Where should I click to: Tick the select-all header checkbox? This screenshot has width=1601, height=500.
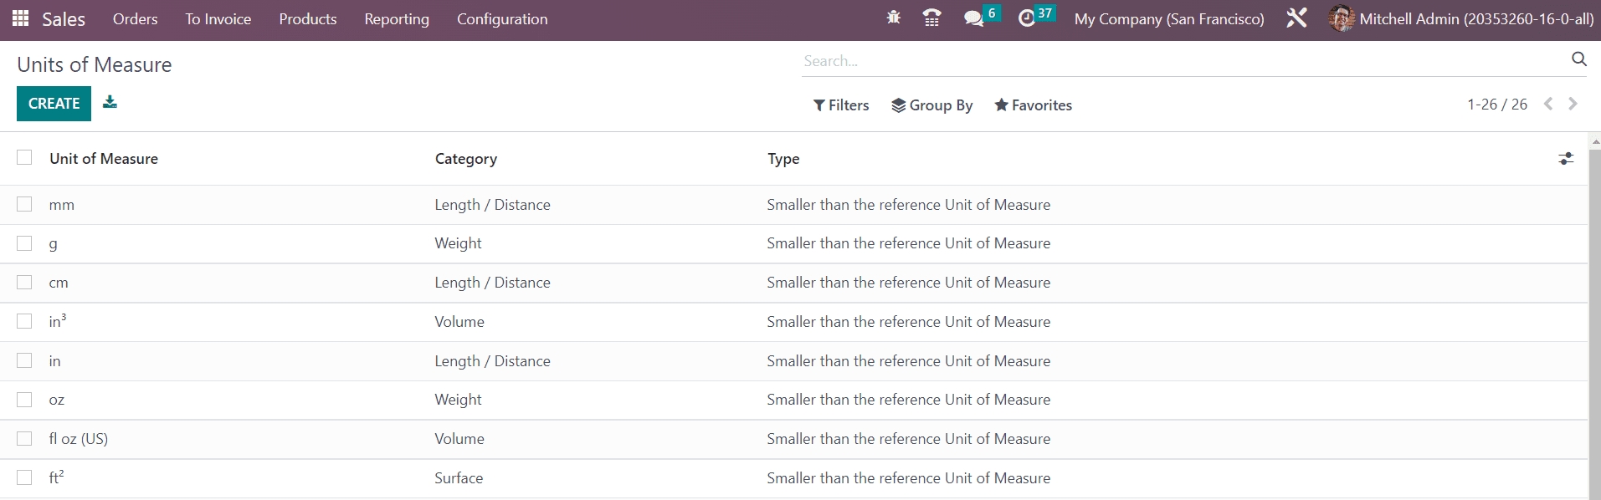pos(24,158)
